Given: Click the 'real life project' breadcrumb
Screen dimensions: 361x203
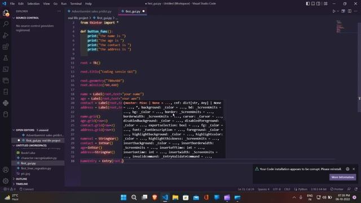Looking at the screenshot, I should tap(78, 17).
